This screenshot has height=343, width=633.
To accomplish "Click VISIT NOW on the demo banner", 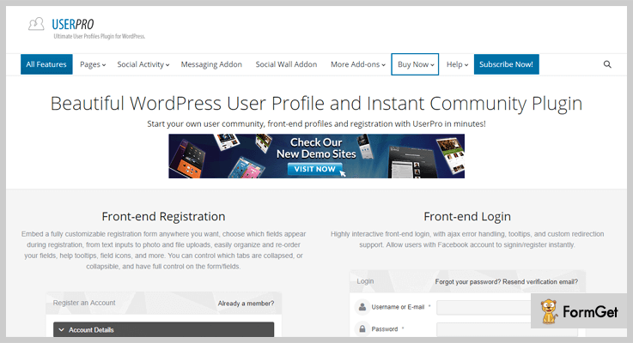I will point(315,169).
